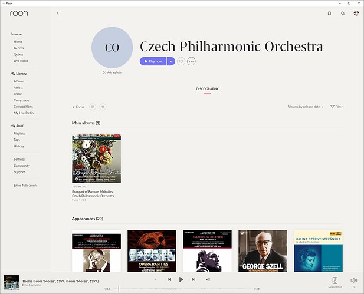This screenshot has height=294, width=364.
Task: Open Artists in My Library
Action: [x=18, y=88]
